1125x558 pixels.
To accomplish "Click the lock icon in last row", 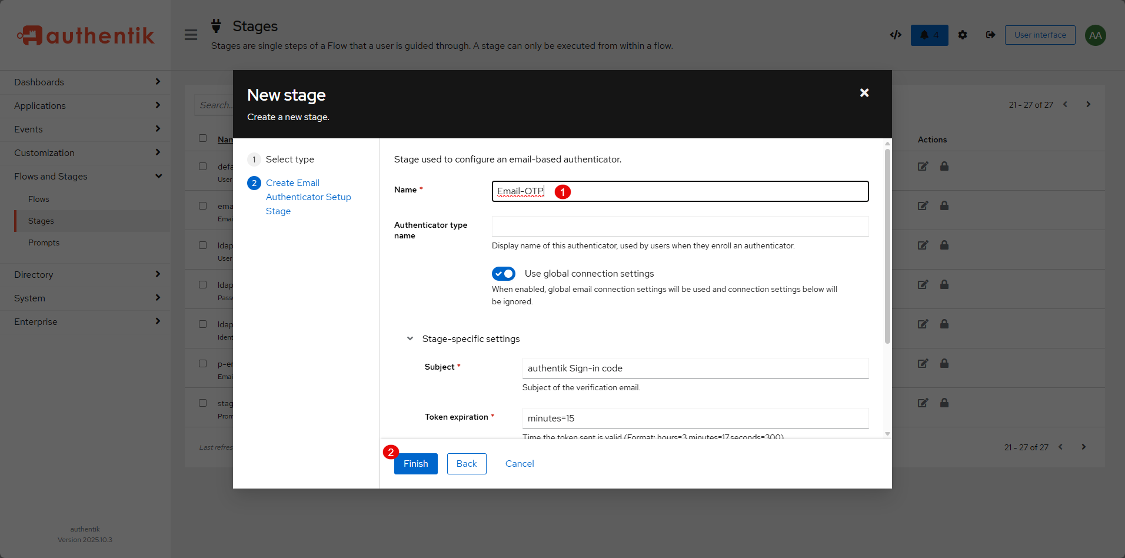I will (944, 403).
